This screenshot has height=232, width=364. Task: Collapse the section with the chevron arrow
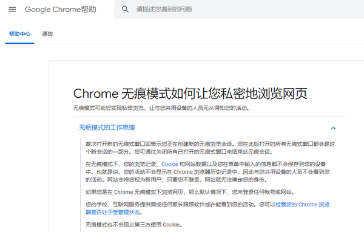(333, 128)
